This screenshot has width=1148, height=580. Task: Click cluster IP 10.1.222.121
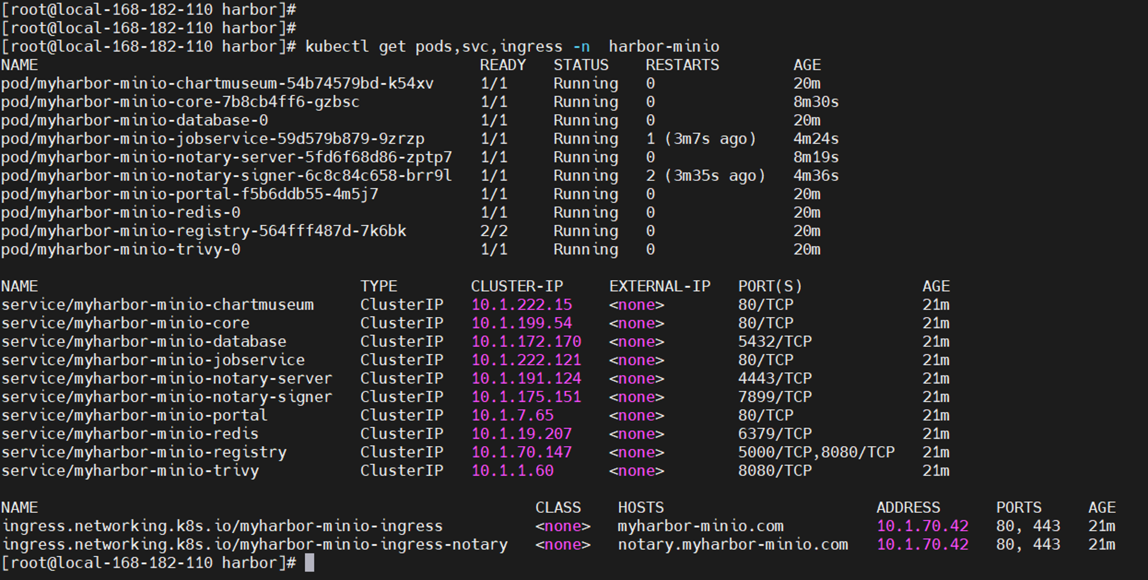[x=526, y=359]
